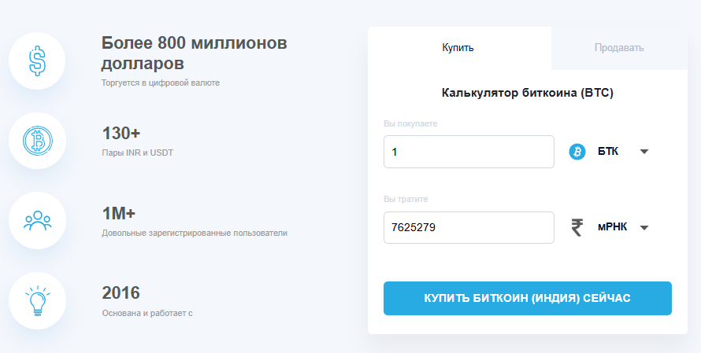The image size is (701, 353).
Task: Open the БТК currency dropdown arrow
Action: click(644, 152)
